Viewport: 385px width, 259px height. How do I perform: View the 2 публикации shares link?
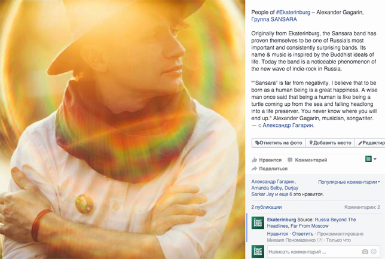click(x=267, y=207)
